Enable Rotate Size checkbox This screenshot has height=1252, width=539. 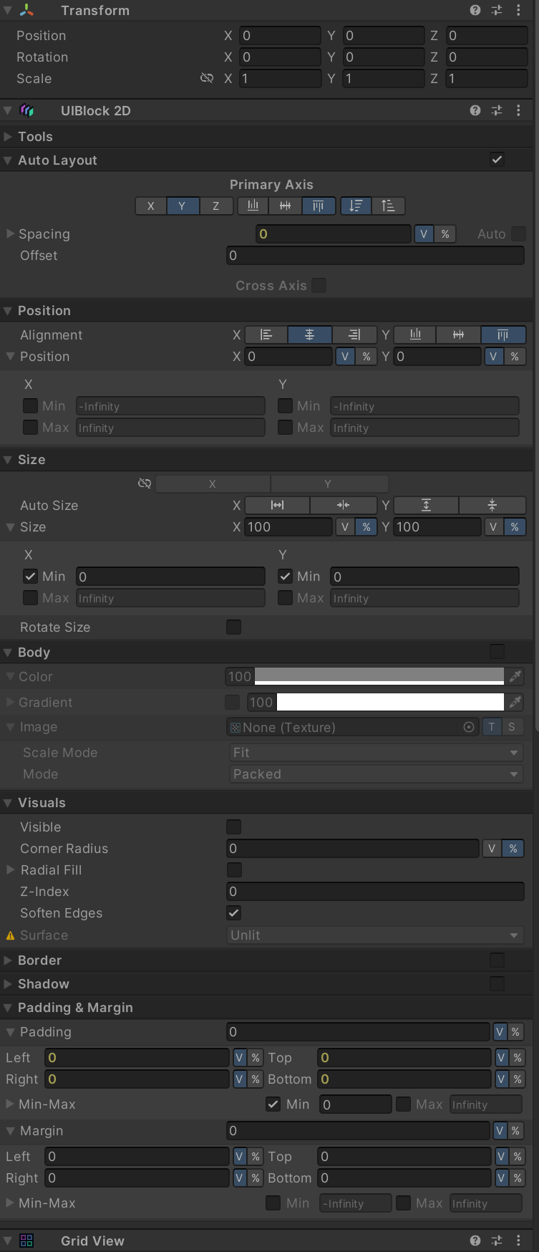tap(233, 627)
